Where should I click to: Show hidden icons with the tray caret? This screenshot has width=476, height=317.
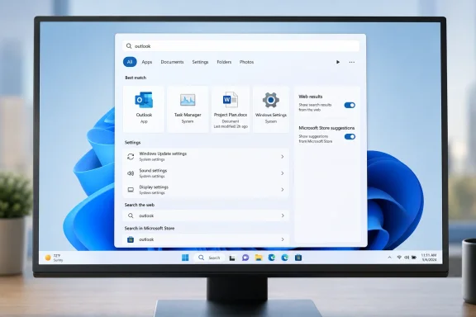[389, 258]
